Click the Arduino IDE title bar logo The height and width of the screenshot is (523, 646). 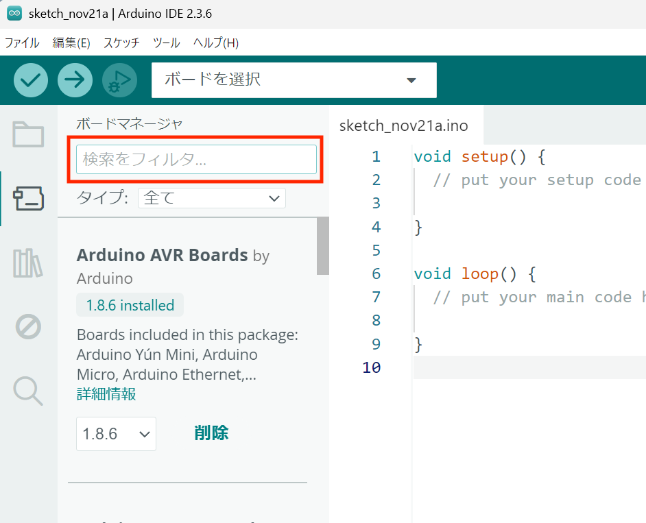point(14,13)
